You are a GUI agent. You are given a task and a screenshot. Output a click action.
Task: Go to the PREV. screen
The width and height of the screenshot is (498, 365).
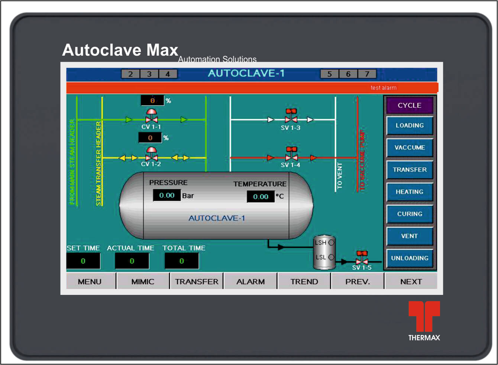[x=358, y=282]
